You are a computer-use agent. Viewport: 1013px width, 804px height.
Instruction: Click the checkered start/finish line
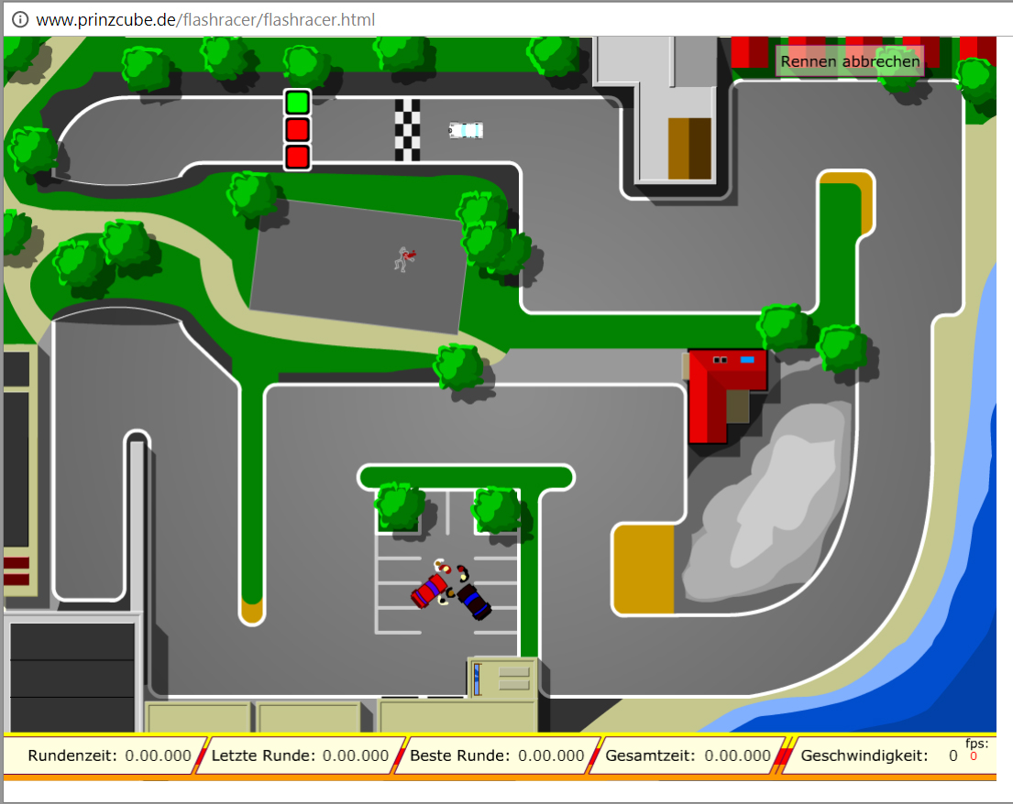tap(407, 130)
